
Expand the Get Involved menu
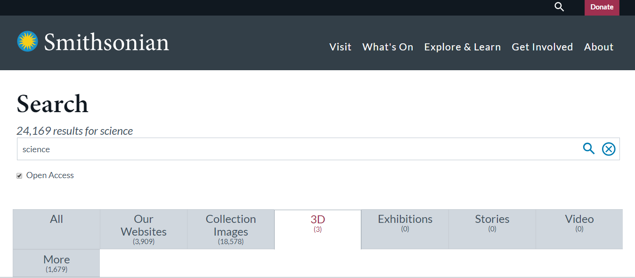point(542,47)
